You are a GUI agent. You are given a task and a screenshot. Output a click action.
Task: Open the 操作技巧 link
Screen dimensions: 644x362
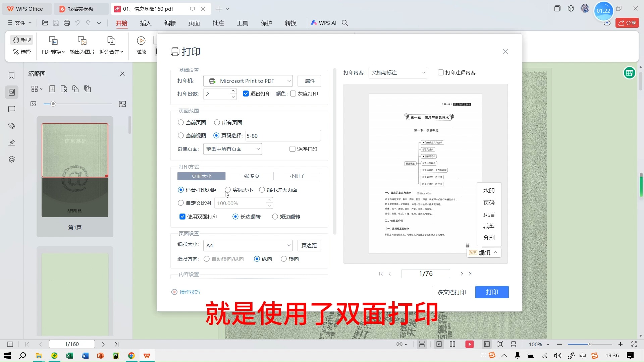point(186,292)
